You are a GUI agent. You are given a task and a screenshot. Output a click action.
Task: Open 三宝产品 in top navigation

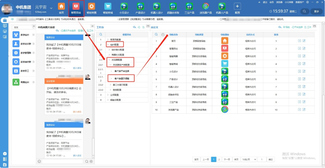click(x=189, y=7)
